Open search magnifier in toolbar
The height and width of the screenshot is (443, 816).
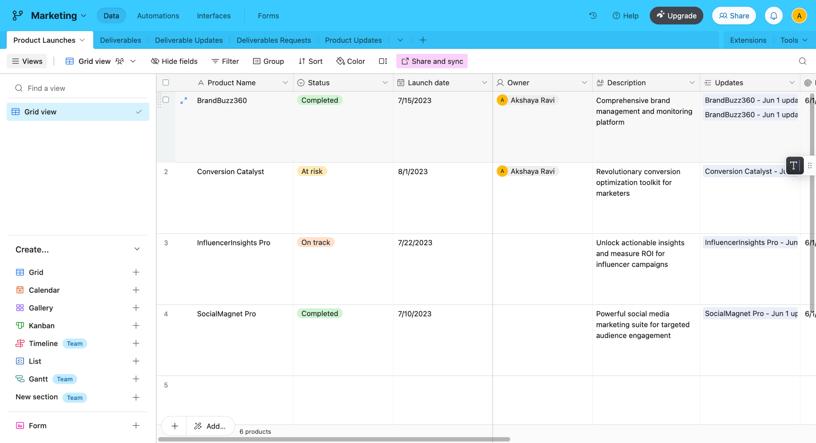pos(802,61)
